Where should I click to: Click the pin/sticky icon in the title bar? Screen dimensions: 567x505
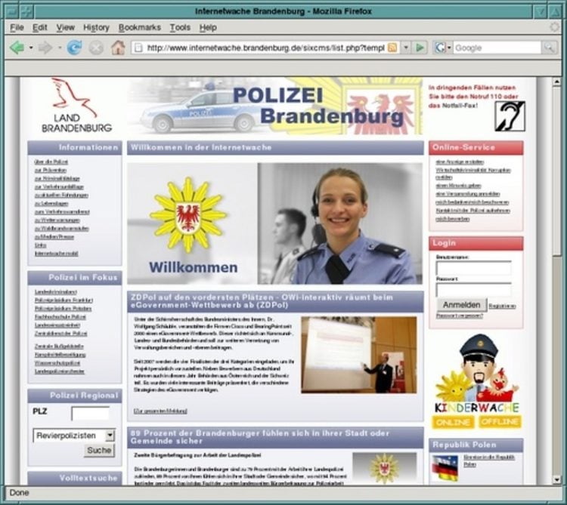26,11
